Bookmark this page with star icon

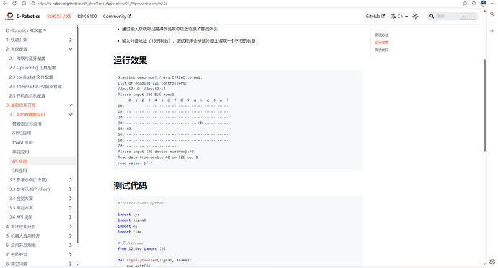click(x=465, y=4)
